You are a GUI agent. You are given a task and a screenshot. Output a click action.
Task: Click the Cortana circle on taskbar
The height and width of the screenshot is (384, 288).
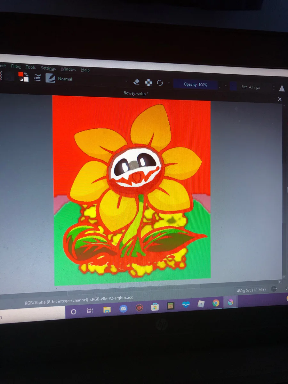[74, 312]
